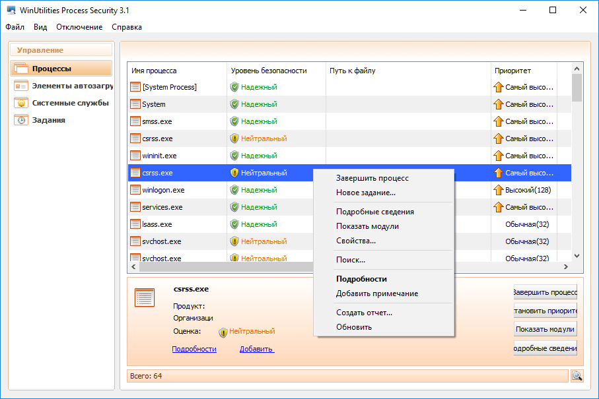Image resolution: width=599 pixels, height=399 pixels.
Task: Choose Поиск... in context menu
Action: [x=384, y=260]
